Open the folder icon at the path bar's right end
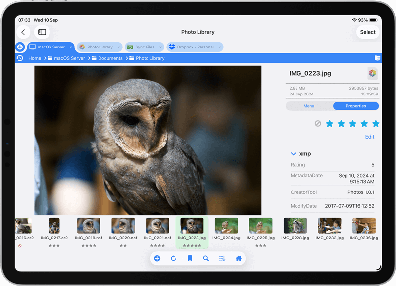Screen dimensions: 396x286 [x=377, y=58]
